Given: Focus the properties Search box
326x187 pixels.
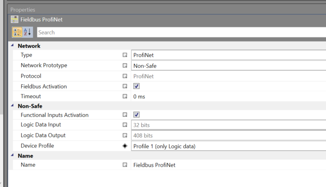Looking at the screenshot, I should [181, 32].
